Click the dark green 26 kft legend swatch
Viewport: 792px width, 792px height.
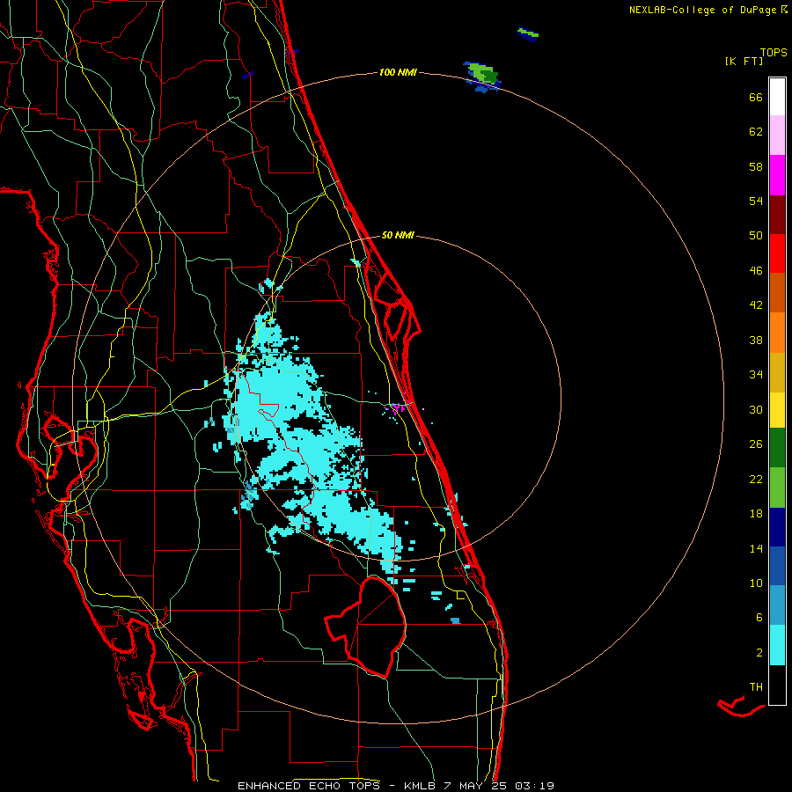(x=777, y=448)
